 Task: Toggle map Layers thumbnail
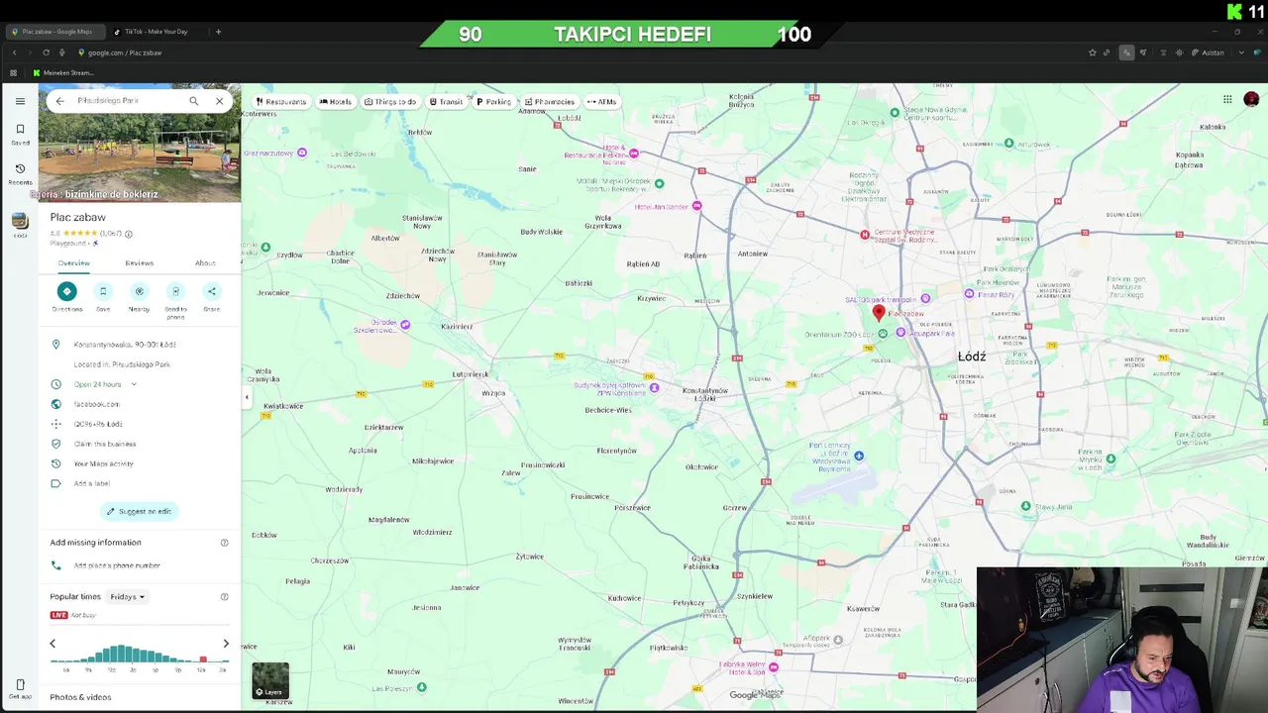[x=270, y=681]
